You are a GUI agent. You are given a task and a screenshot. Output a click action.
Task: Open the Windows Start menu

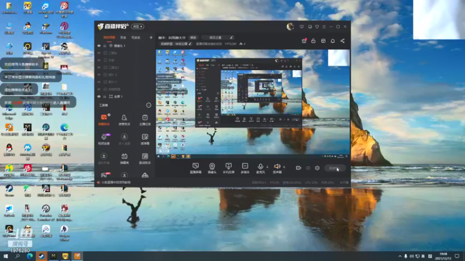pos(6,256)
